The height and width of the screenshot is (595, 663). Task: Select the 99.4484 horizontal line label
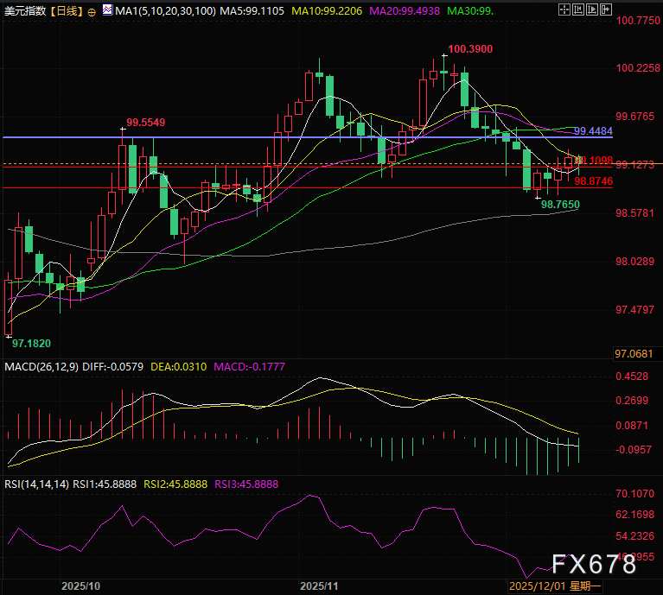click(x=593, y=130)
